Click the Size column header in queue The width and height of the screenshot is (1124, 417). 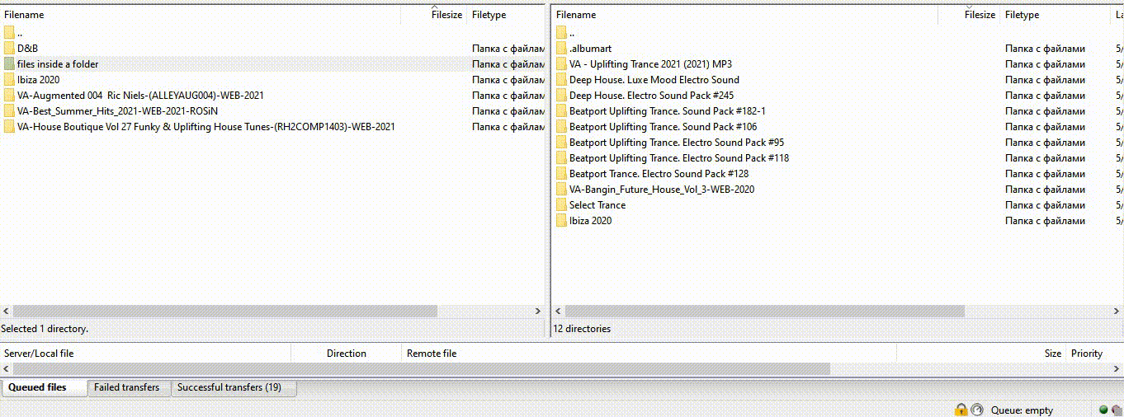click(x=982, y=354)
